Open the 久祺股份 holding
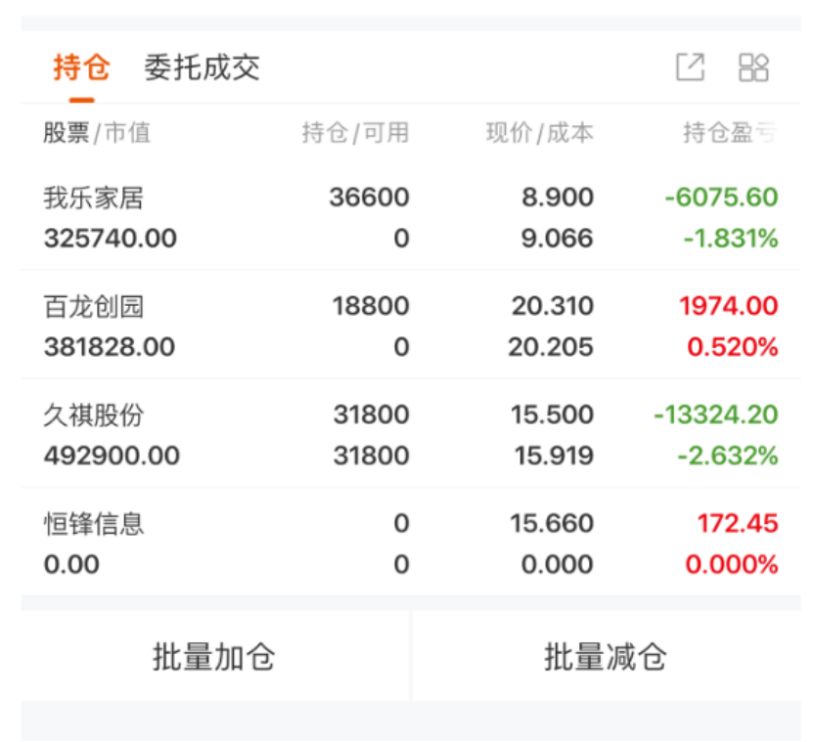 411,435
